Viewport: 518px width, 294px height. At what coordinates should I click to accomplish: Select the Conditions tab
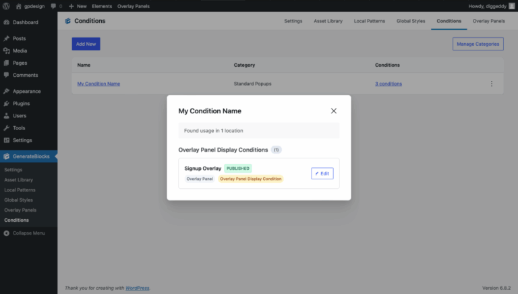pyautogui.click(x=449, y=21)
